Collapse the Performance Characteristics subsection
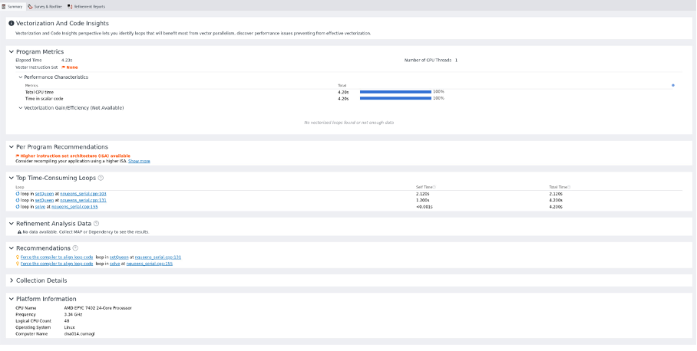Screen dimensions: 697x351 click(21, 77)
